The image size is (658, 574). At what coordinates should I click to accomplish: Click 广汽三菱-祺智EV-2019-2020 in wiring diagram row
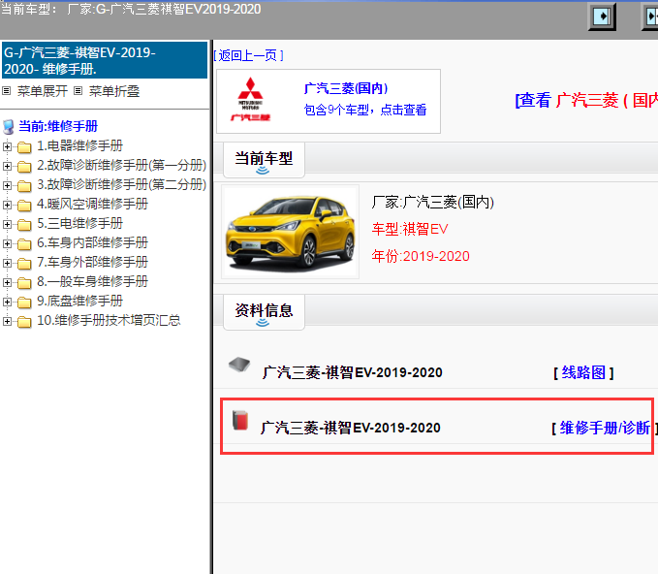(x=353, y=372)
